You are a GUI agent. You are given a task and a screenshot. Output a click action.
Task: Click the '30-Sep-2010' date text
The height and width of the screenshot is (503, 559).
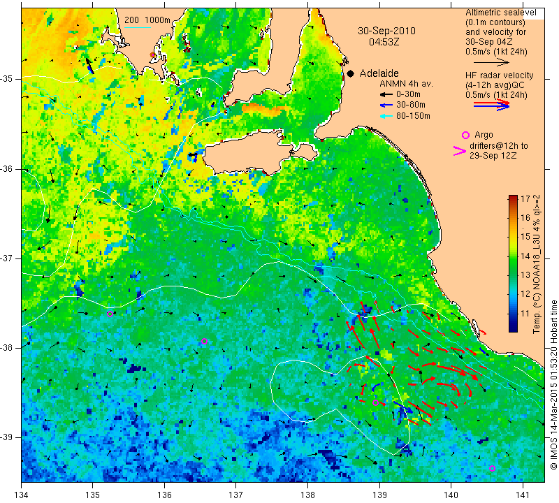pyautogui.click(x=387, y=31)
